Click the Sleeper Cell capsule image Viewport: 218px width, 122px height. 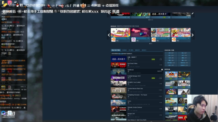(x=119, y=115)
